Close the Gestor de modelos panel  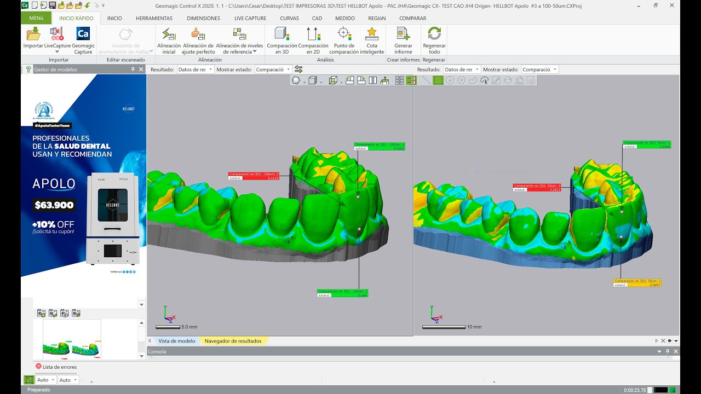(141, 69)
